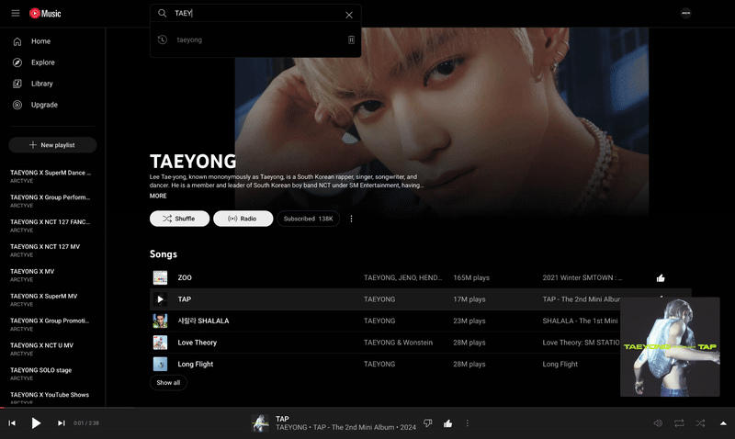
Task: Start the TAEYONG artist Radio
Action: pyautogui.click(x=243, y=219)
